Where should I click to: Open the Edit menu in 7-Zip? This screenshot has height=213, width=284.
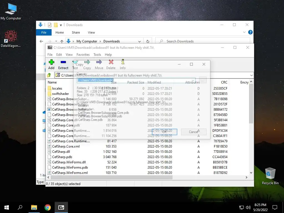[59, 55]
